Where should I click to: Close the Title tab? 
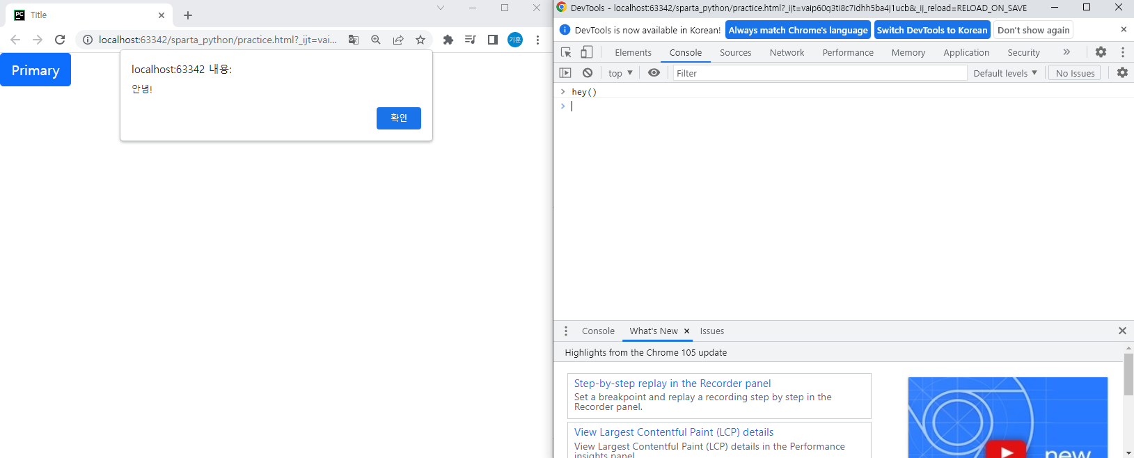pos(162,15)
